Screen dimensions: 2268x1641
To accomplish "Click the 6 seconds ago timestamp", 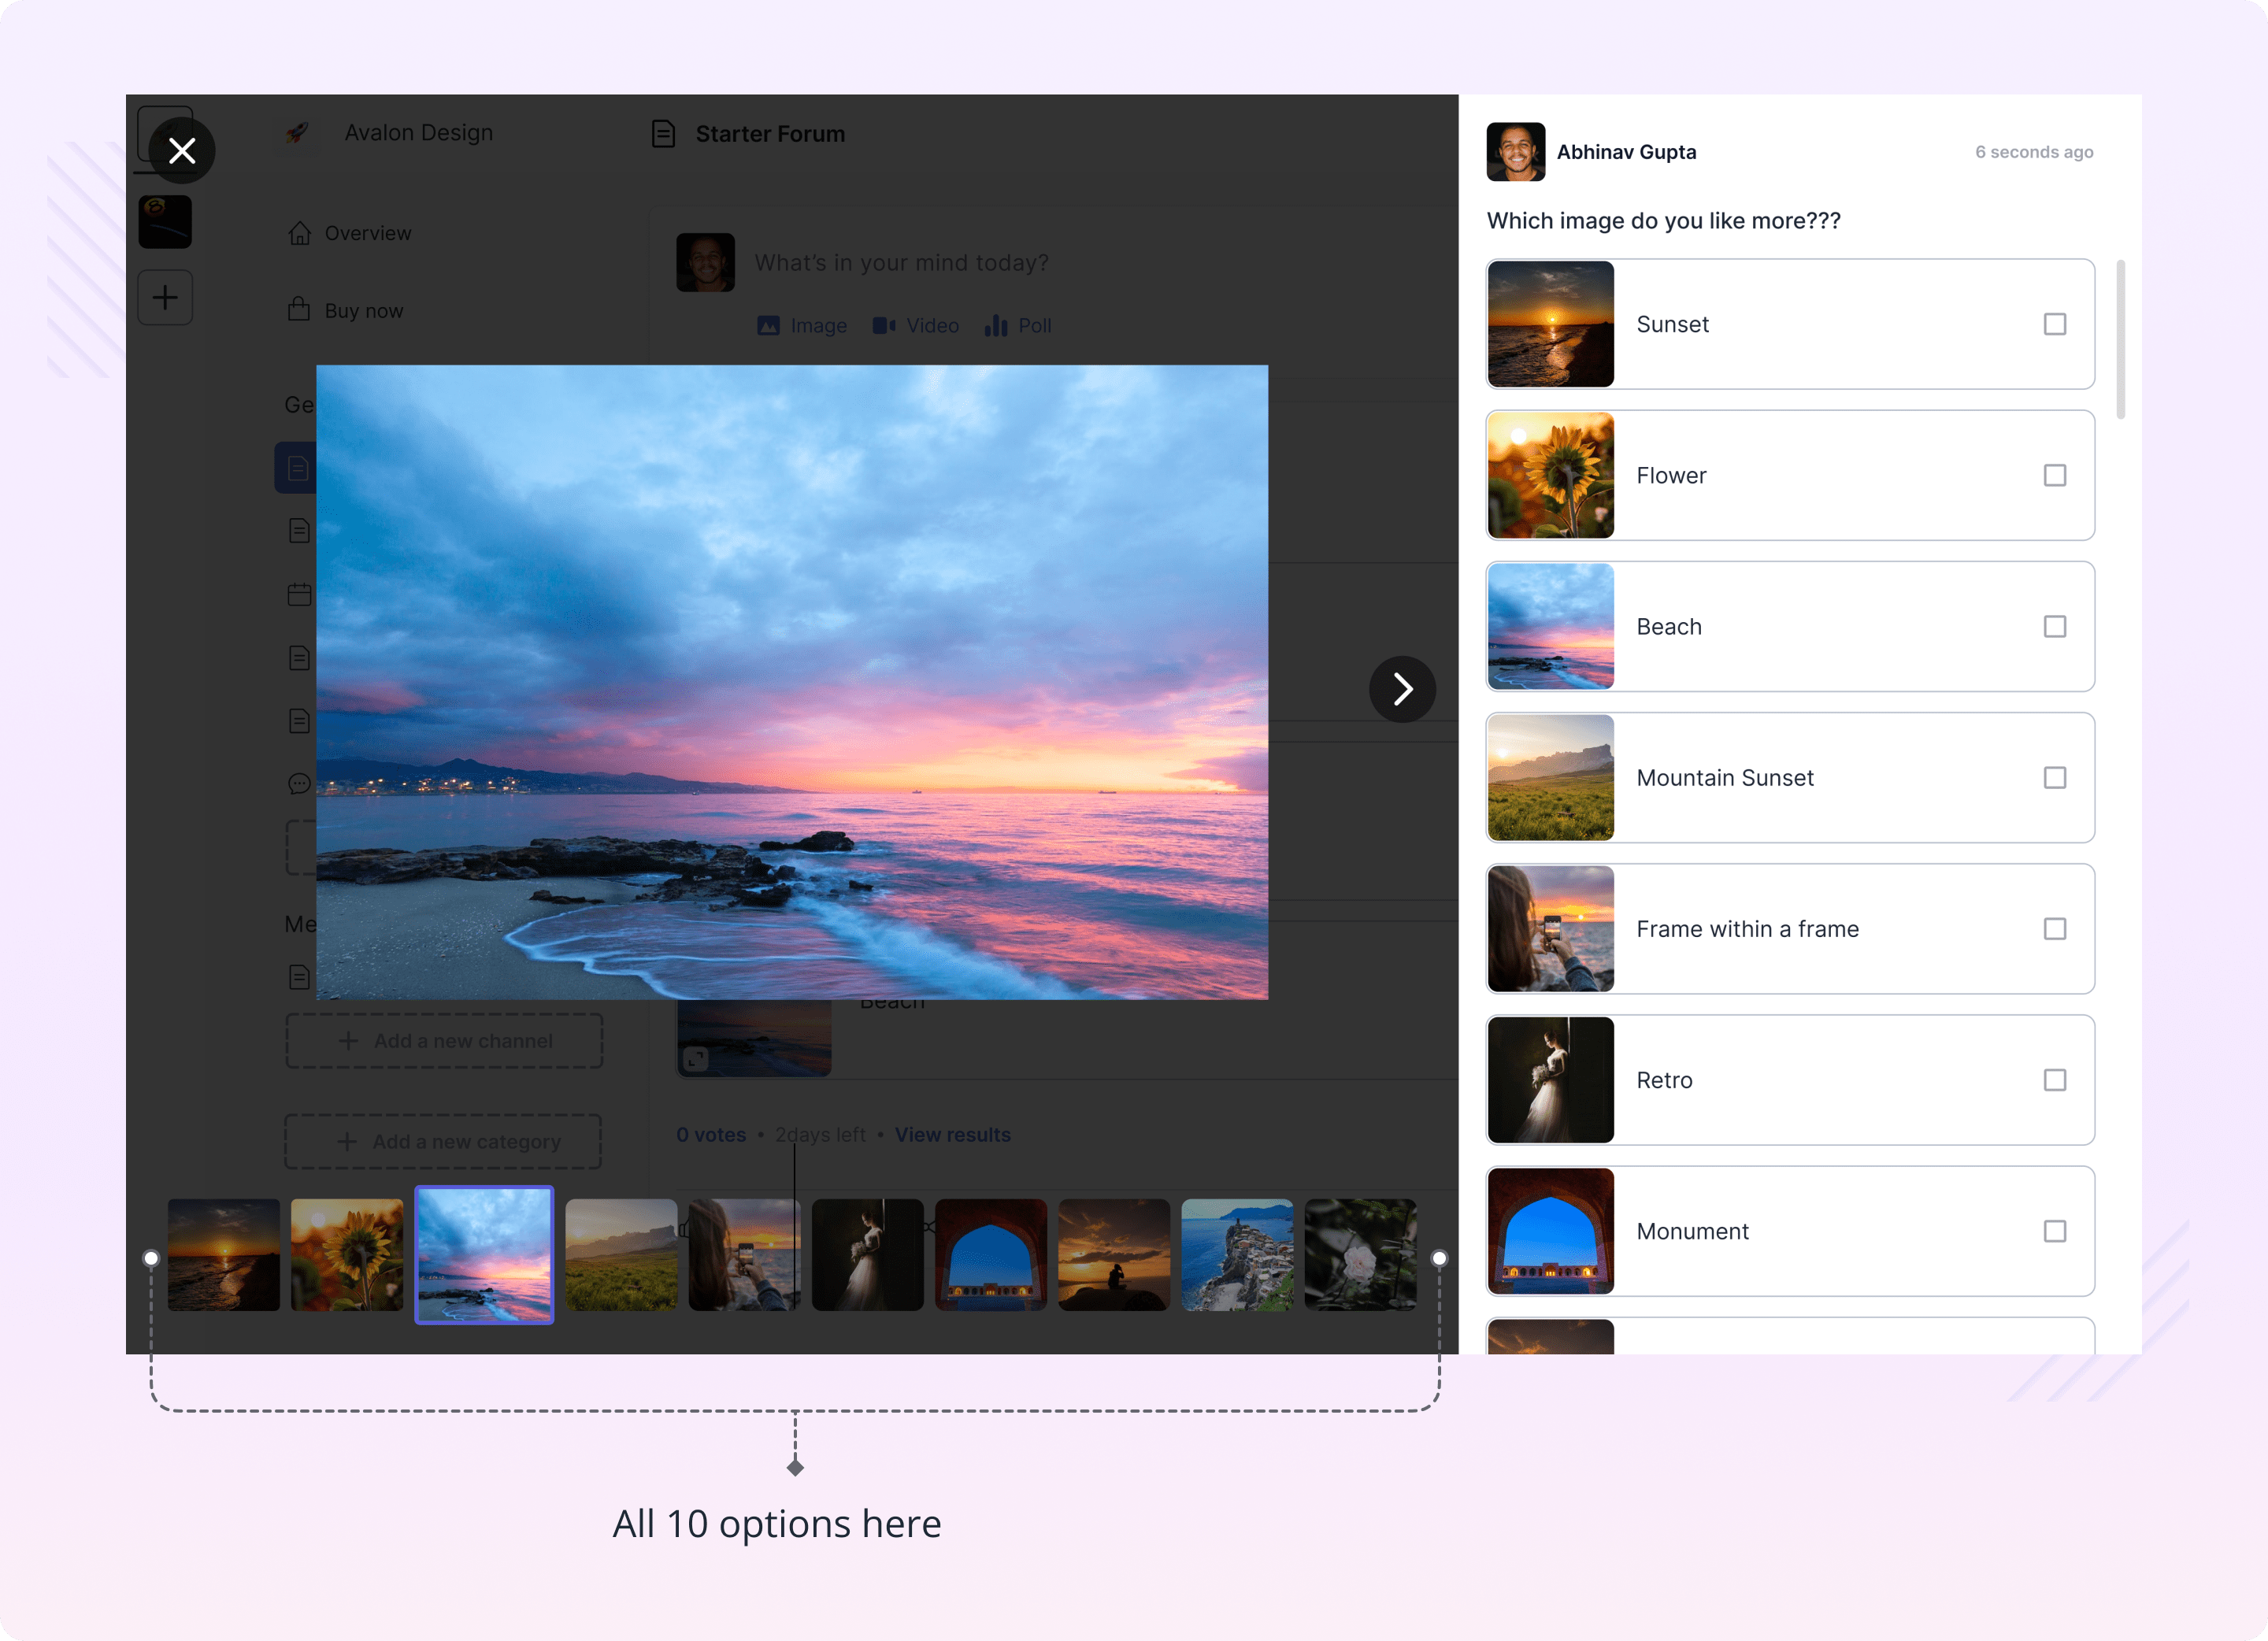I will (2034, 152).
